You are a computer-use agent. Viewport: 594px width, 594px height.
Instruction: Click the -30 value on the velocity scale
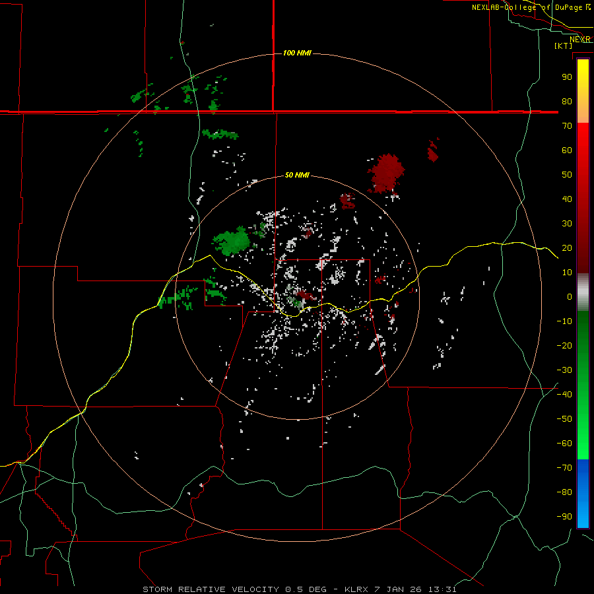point(564,370)
